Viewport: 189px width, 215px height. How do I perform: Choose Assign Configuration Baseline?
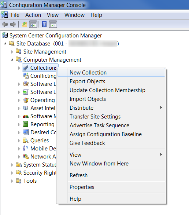click(111, 134)
